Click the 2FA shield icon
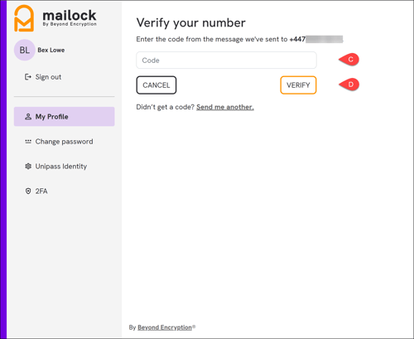 [28, 191]
